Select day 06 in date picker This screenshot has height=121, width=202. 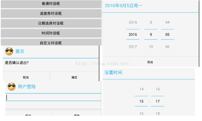coord(167,47)
